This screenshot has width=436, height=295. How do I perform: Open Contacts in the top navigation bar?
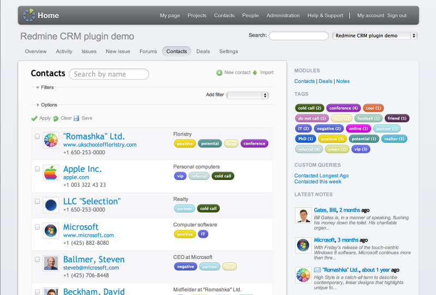[x=225, y=16]
